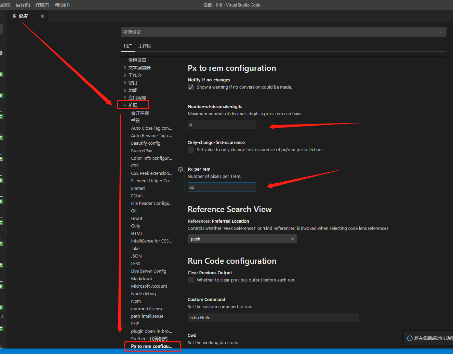
Task: Select Git in the extensions list
Action: 134,211
